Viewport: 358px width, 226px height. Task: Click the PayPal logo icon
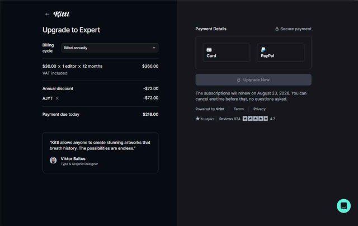(x=263, y=50)
